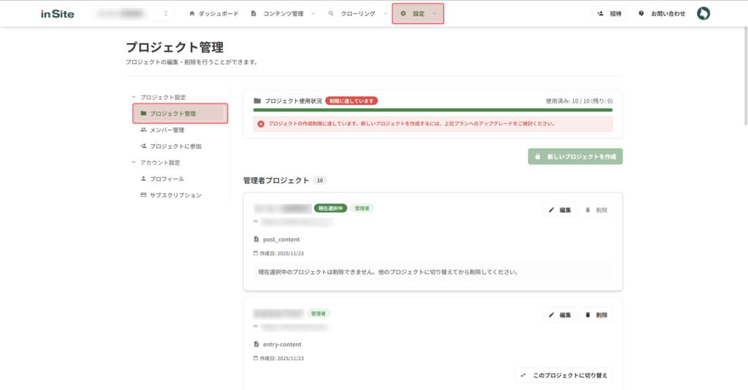Open the user avatar menu
The image size is (748, 390).
click(703, 13)
